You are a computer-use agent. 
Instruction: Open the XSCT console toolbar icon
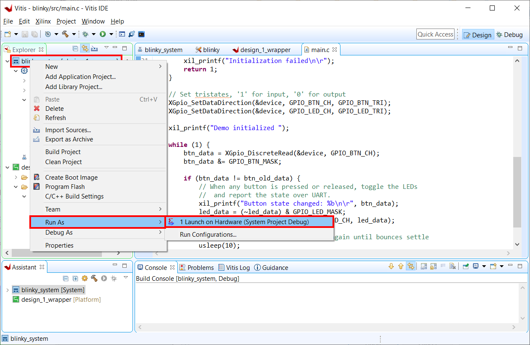(122, 34)
